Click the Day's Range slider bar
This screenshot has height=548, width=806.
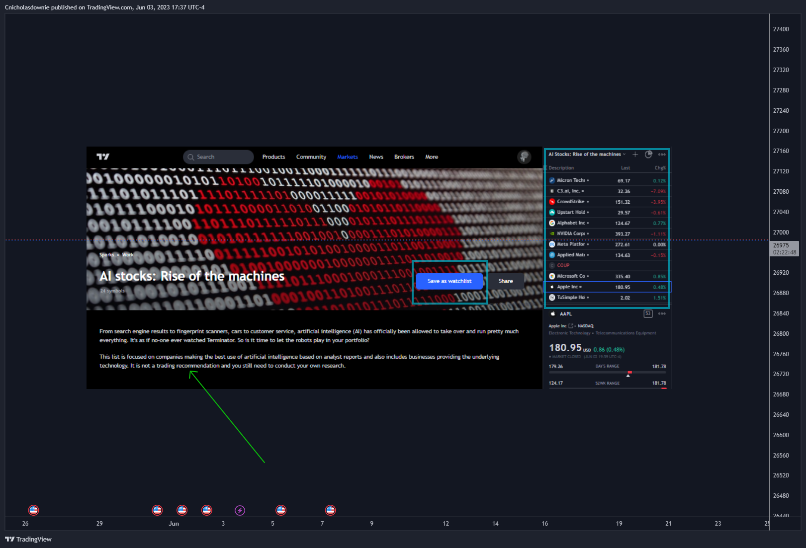coord(607,372)
